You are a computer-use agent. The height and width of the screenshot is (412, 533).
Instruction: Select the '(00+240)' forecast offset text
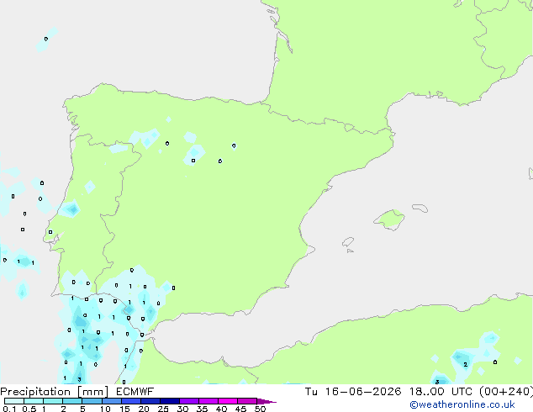(x=506, y=392)
